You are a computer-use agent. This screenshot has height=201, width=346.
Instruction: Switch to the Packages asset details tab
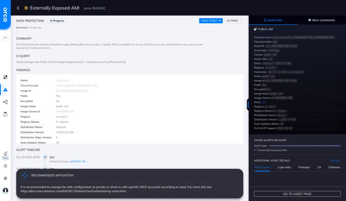pyautogui.click(x=304, y=167)
